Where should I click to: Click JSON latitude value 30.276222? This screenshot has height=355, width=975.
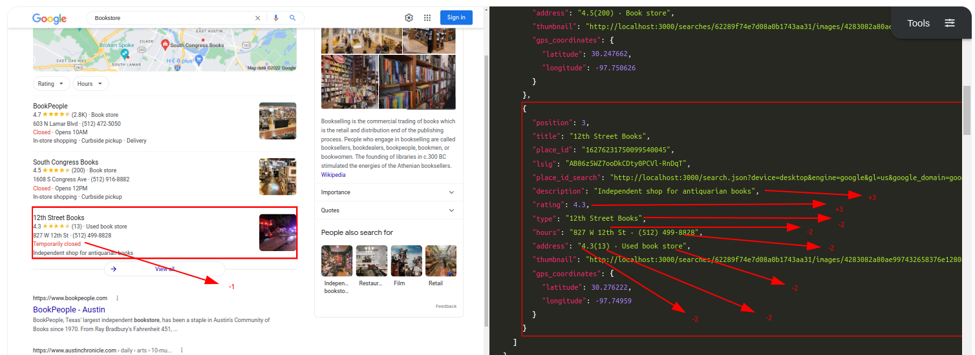pos(609,287)
